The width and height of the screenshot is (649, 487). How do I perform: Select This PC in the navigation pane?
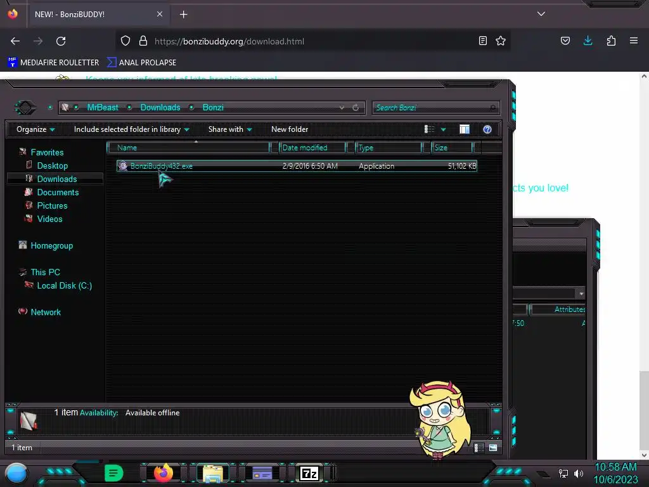pyautogui.click(x=45, y=272)
